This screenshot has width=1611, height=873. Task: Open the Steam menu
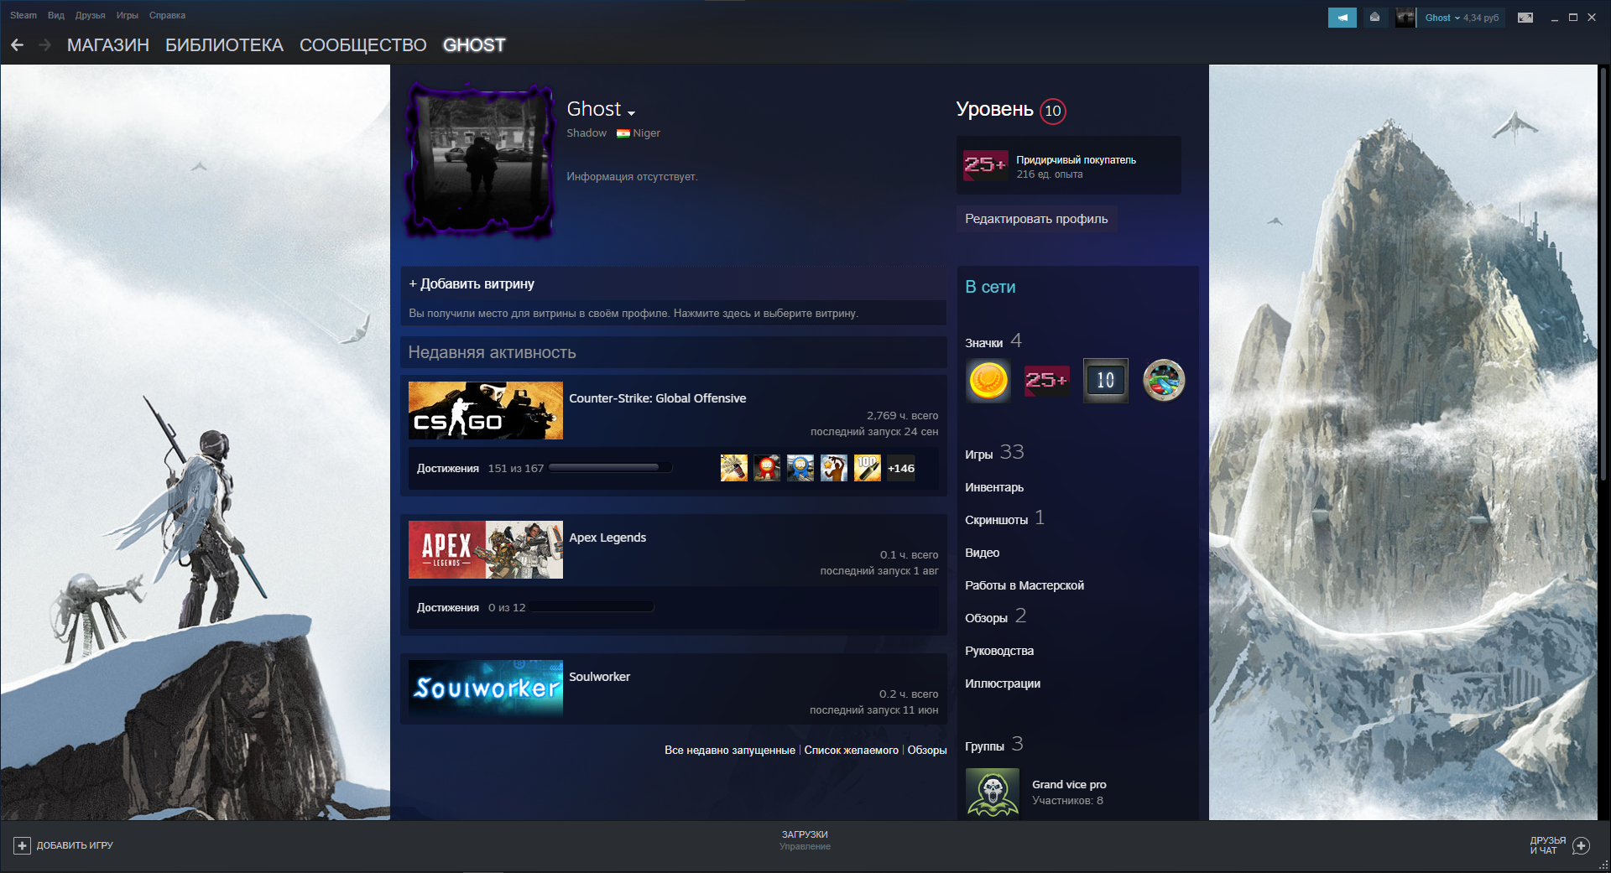(x=23, y=15)
